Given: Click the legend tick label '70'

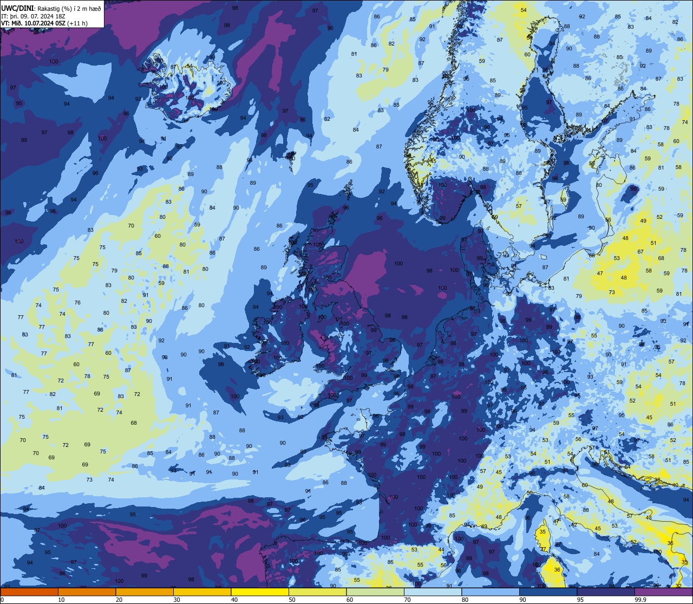Looking at the screenshot, I should pyautogui.click(x=408, y=600).
